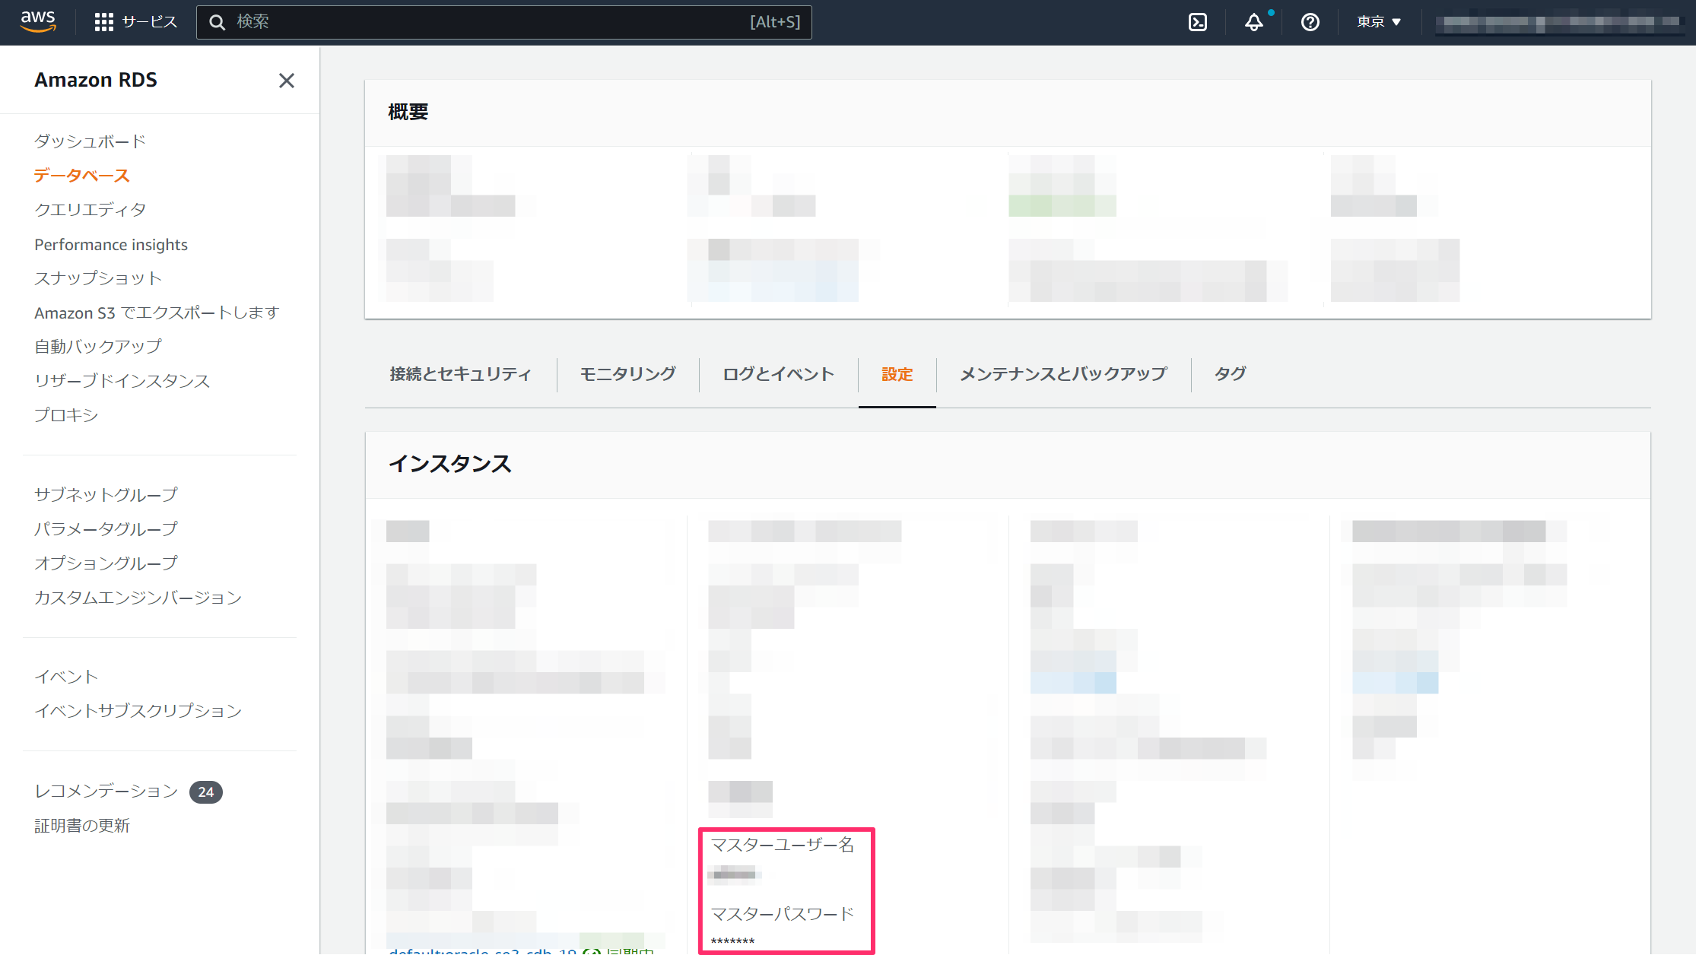Open 自動バックアップ in the sidebar

(x=98, y=347)
